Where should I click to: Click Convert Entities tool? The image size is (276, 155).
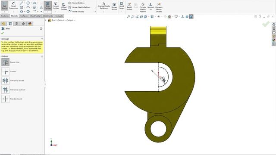(56, 6)
